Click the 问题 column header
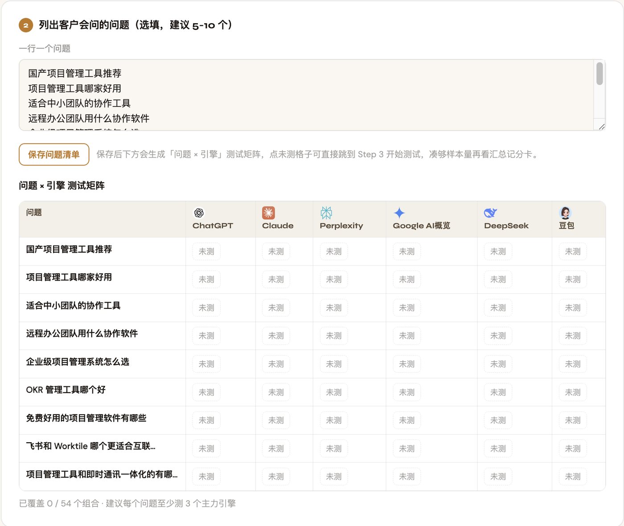This screenshot has height=526, width=624. 34,212
